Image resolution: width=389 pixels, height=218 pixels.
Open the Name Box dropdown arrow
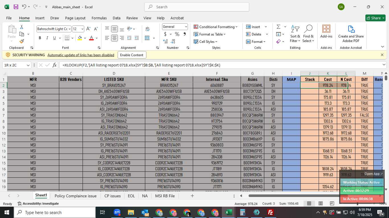[x=28, y=65]
